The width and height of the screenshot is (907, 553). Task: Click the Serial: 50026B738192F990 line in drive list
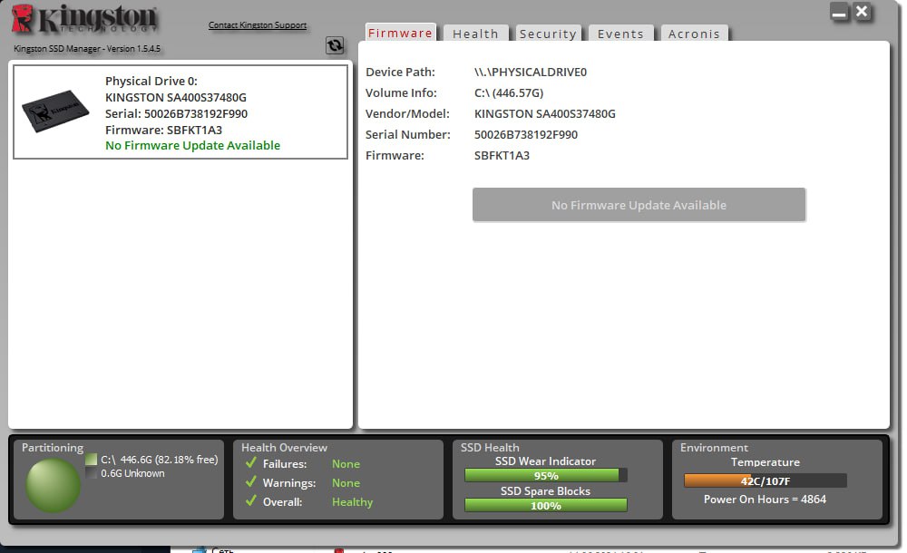177,113
